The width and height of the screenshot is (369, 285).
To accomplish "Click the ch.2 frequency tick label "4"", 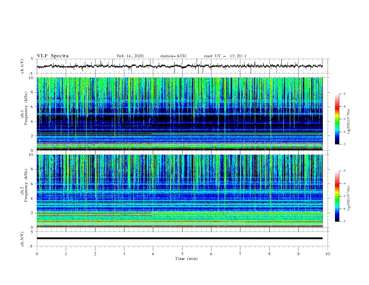I will [x=32, y=198].
